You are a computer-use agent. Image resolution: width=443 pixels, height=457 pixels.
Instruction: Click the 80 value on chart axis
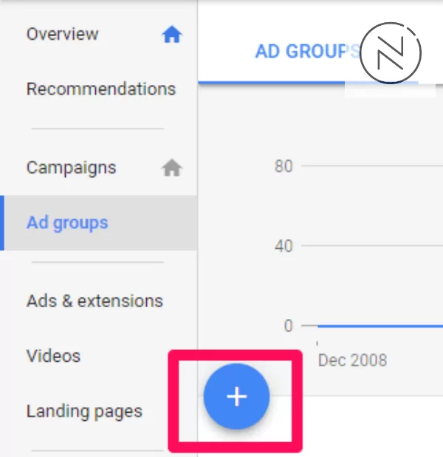[x=284, y=166]
